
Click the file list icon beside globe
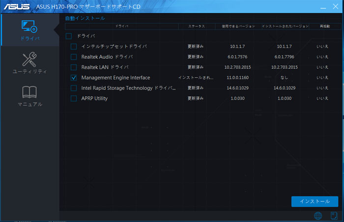click(334, 216)
